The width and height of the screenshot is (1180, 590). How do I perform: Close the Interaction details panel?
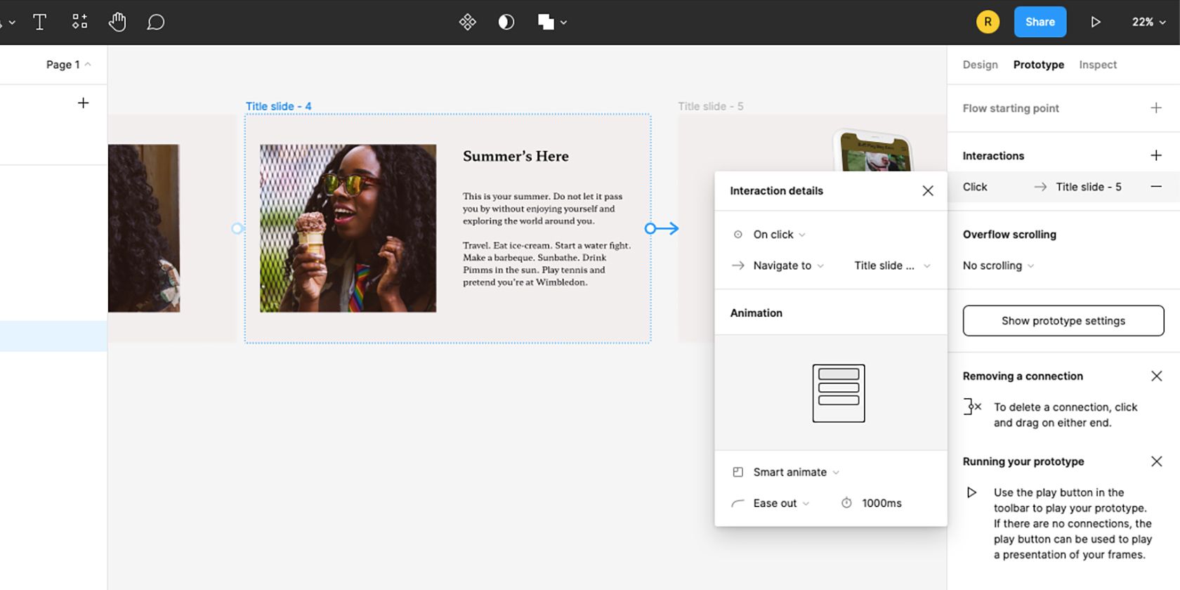(x=927, y=191)
